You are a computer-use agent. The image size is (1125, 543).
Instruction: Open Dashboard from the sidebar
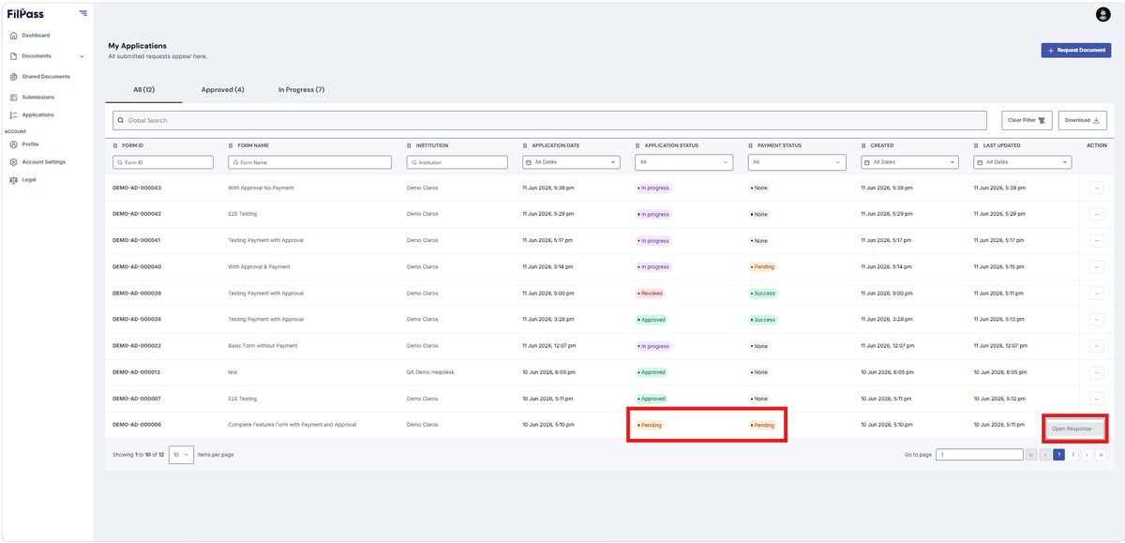(36, 36)
